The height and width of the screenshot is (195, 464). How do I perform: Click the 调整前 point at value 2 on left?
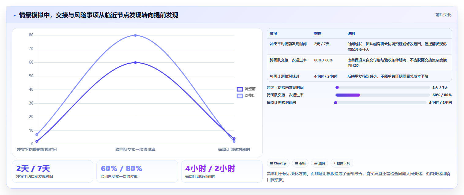(37, 141)
